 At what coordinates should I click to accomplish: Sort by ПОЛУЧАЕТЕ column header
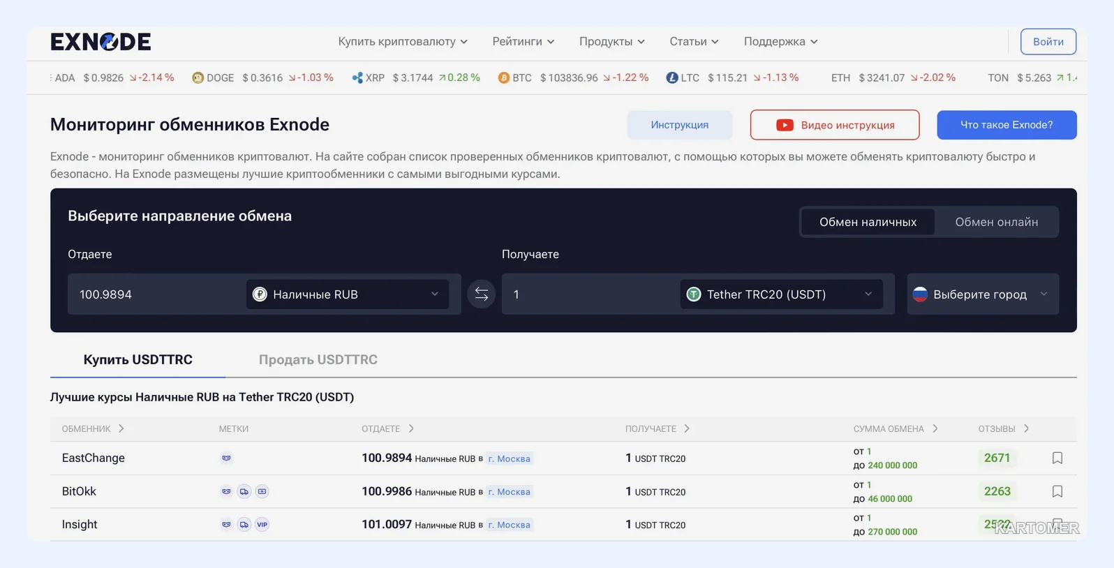point(657,428)
